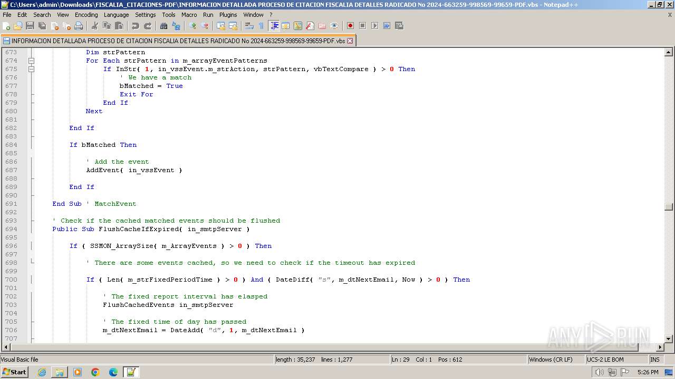
Task: Click the vertical scrollbar up arrow
Action: (669, 52)
